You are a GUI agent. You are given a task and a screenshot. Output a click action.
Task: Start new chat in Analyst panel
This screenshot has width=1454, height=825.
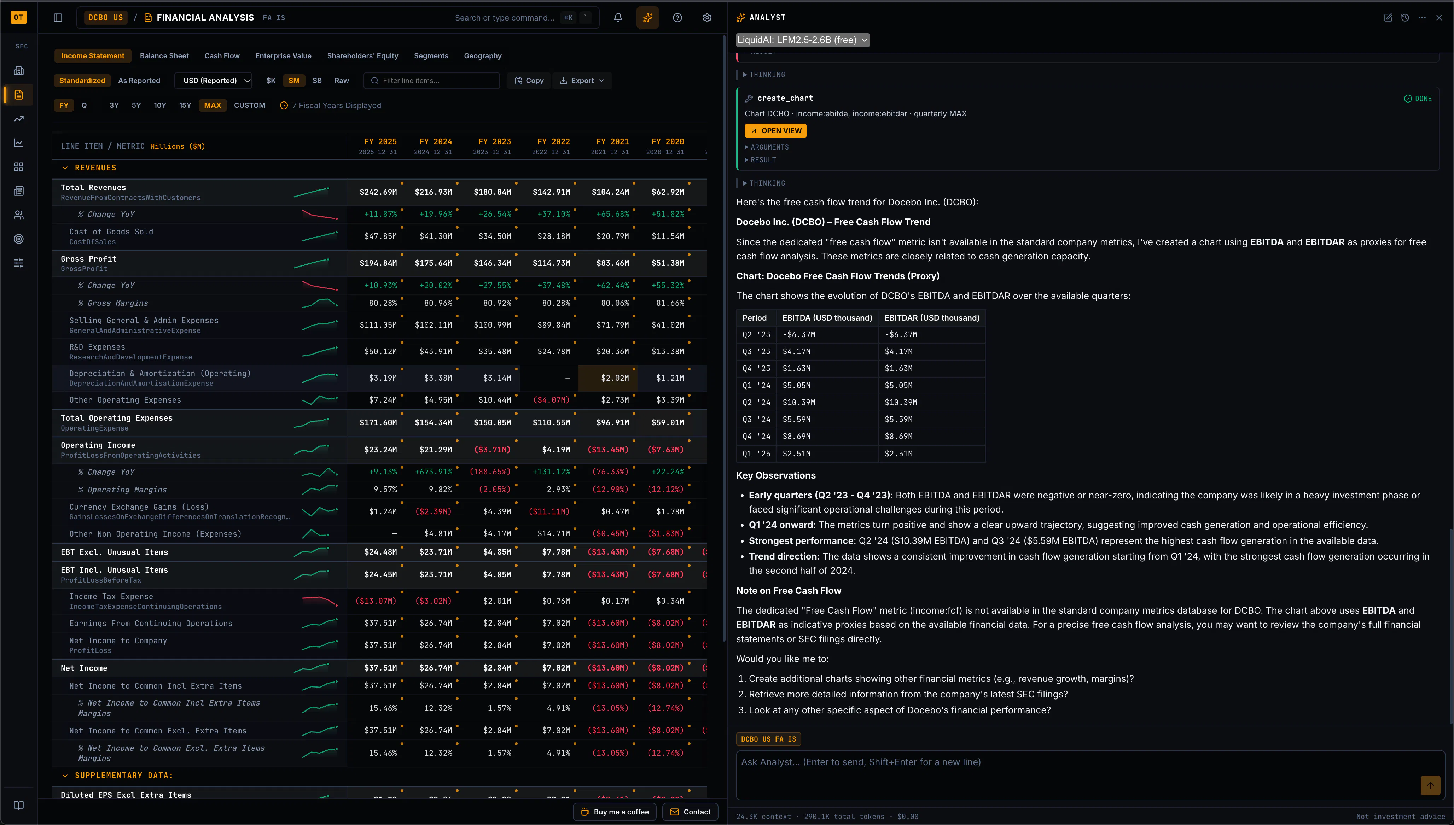coord(1388,18)
